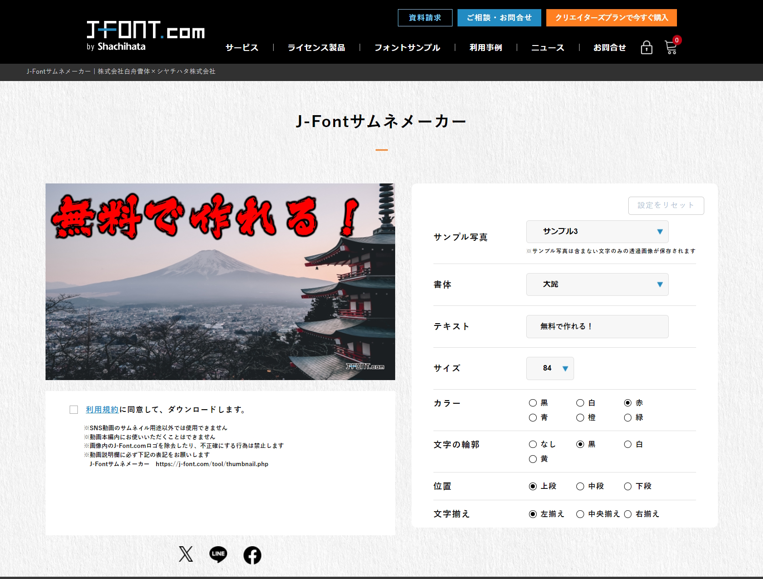The image size is (763, 579).
Task: Open the サンプル写真 dropdown
Action: pos(597,232)
